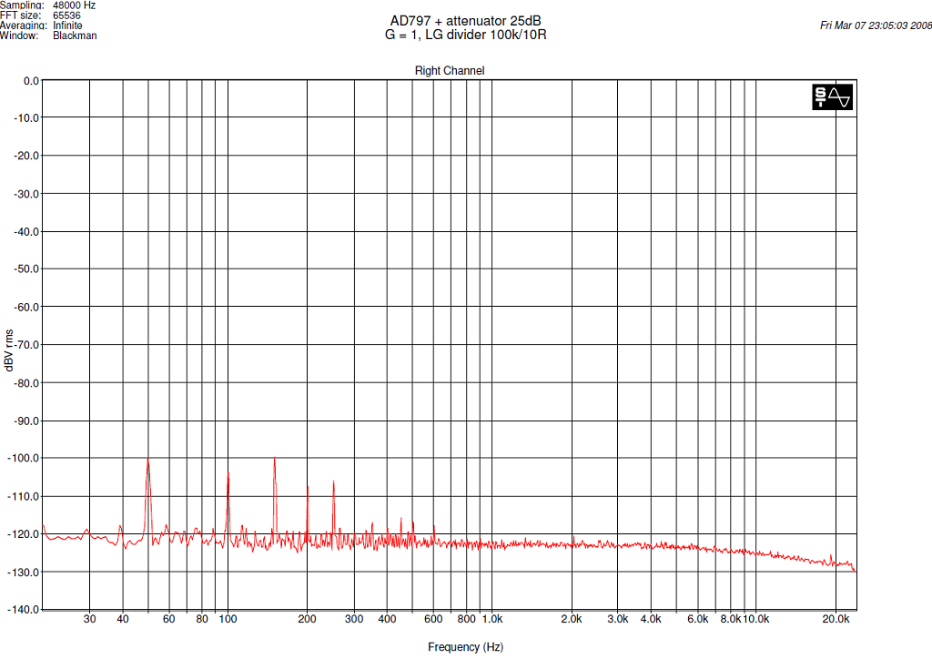Click the 30 Hz x-axis tick label

pyautogui.click(x=90, y=619)
